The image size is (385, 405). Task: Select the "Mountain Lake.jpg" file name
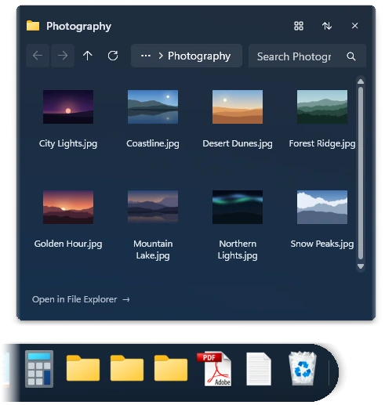153,250
